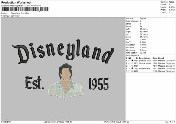Image resolution: width=176 pixels, height=124 pixels.
Task: Click code 1198 in the stop sequence
Action: [x=155, y=71]
